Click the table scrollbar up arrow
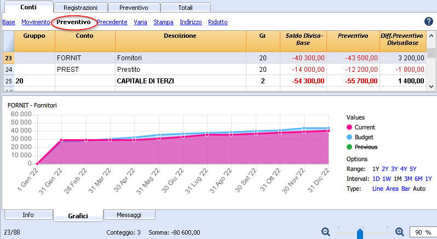This screenshot has height=239, width=437. tap(431, 36)
